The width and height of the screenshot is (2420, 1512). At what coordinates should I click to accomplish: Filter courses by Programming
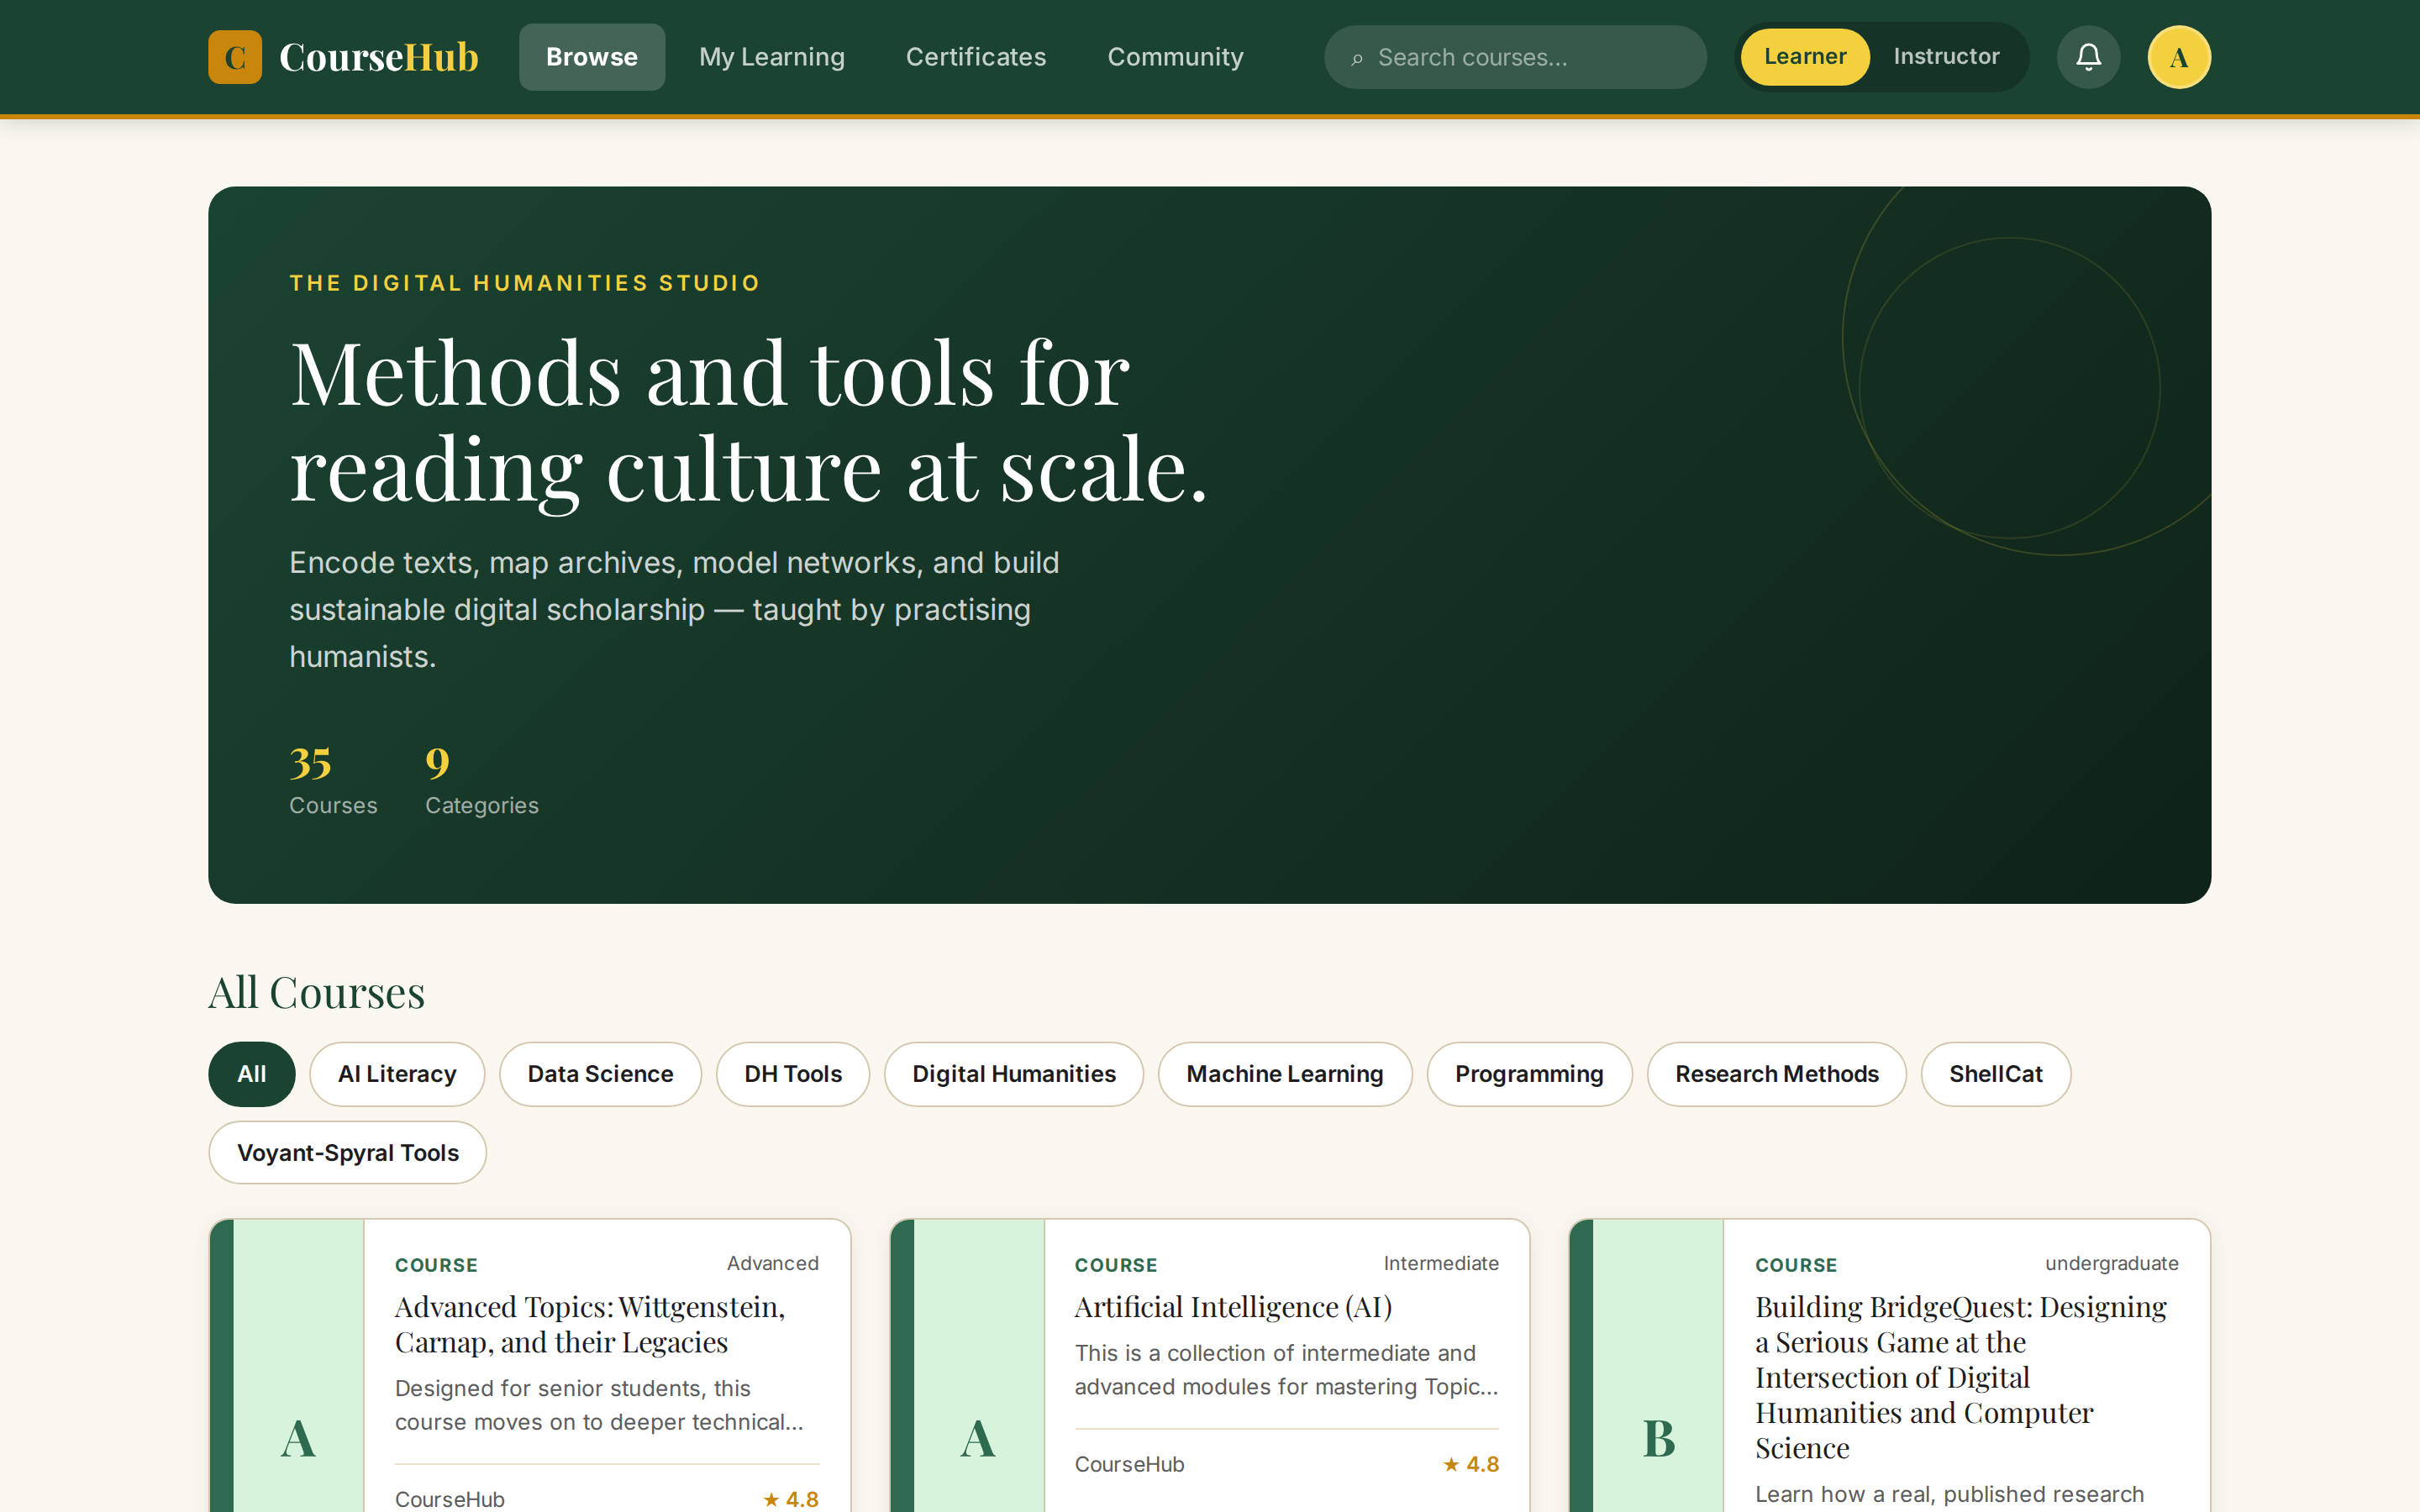(x=1529, y=1074)
